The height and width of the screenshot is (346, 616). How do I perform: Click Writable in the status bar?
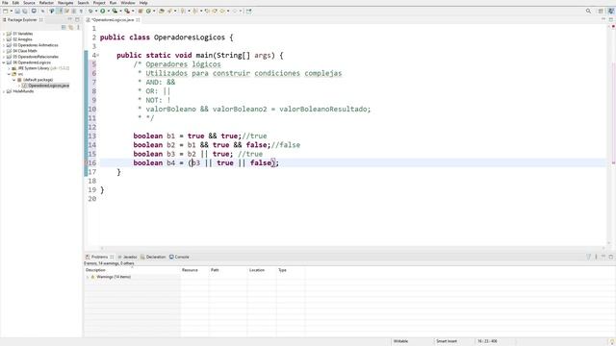tap(400, 341)
